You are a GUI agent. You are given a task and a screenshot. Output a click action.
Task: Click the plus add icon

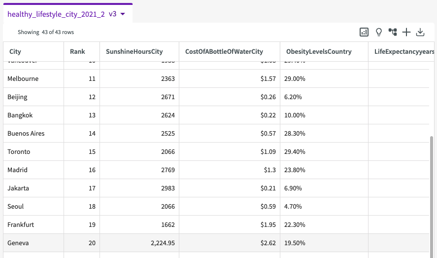(x=406, y=32)
